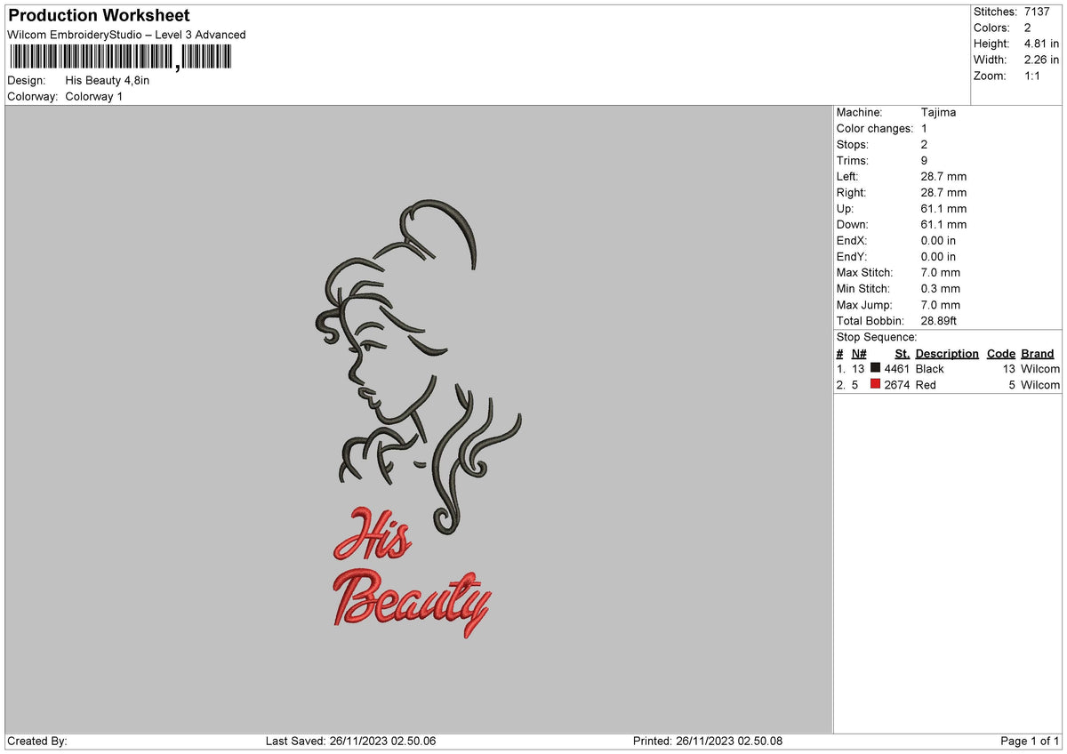Click the Width value 2.26 in
The image size is (1067, 754).
(1042, 60)
